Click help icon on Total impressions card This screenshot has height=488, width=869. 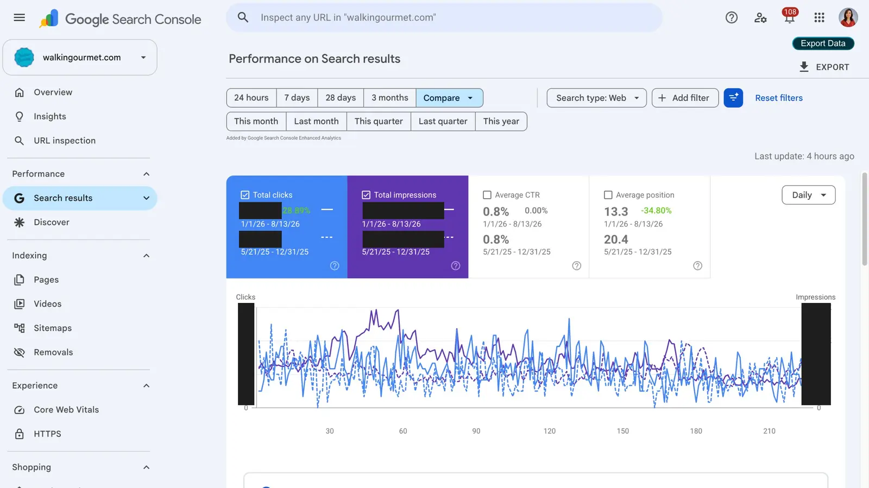456,265
